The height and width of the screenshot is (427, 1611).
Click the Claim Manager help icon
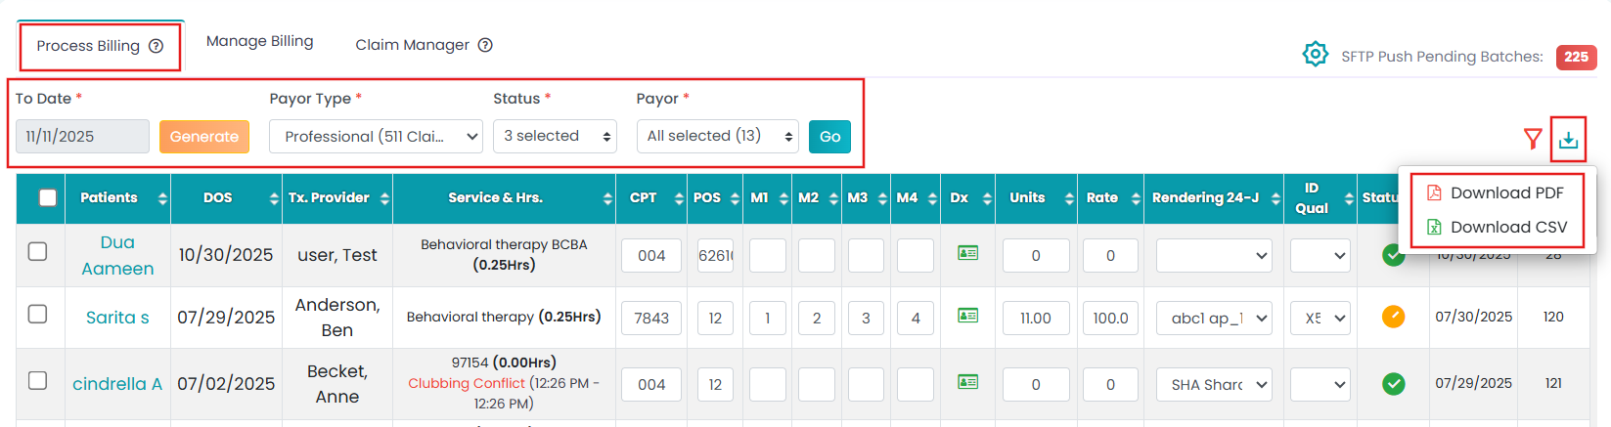(485, 45)
